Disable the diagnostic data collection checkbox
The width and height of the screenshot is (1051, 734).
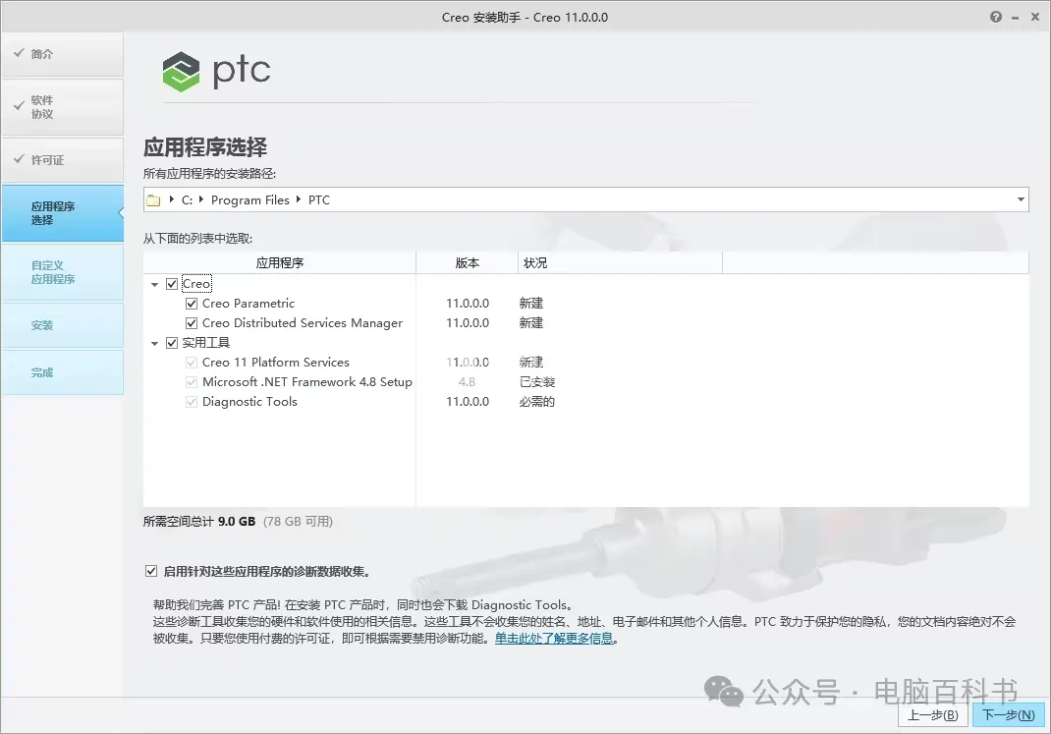(151, 571)
